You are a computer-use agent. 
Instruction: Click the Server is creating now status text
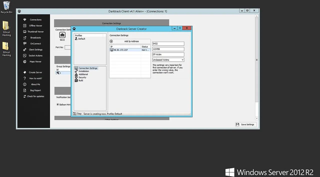coord(103,114)
